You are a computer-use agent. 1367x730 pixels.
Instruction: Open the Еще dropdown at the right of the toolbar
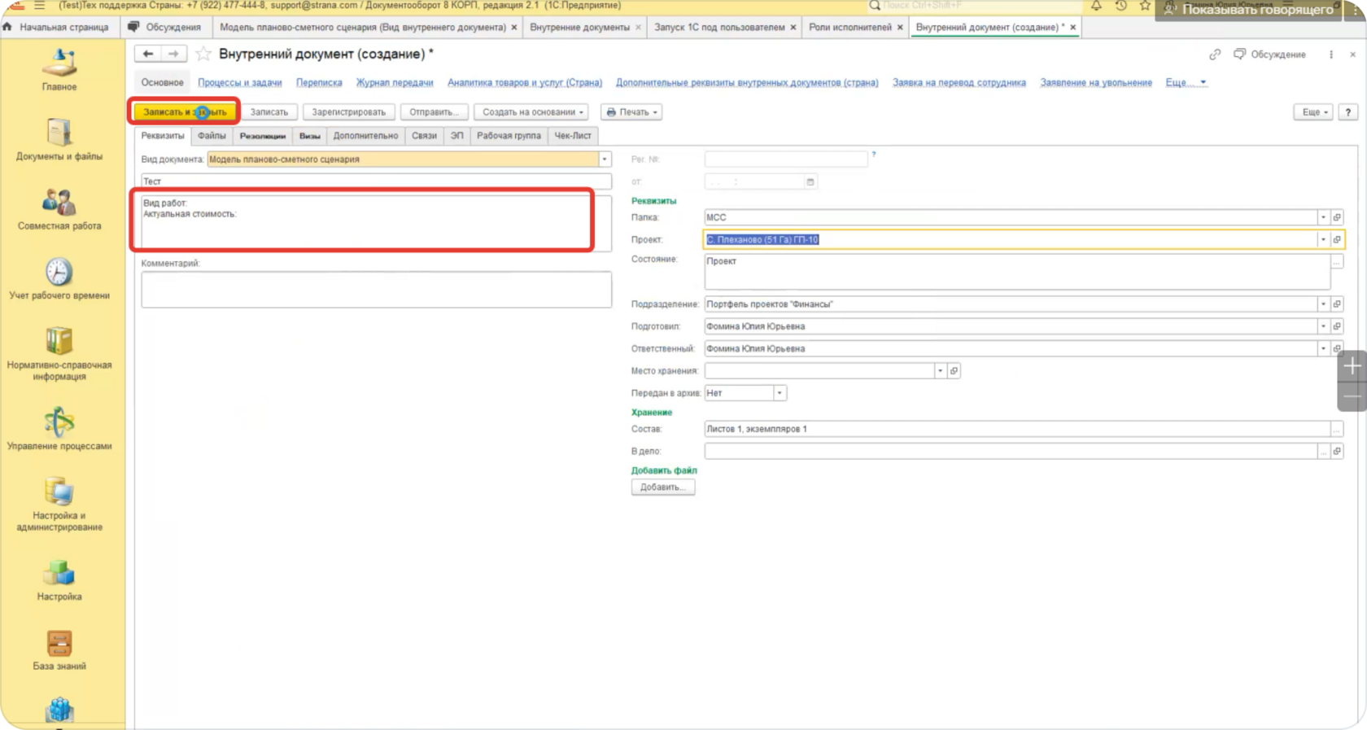1313,112
